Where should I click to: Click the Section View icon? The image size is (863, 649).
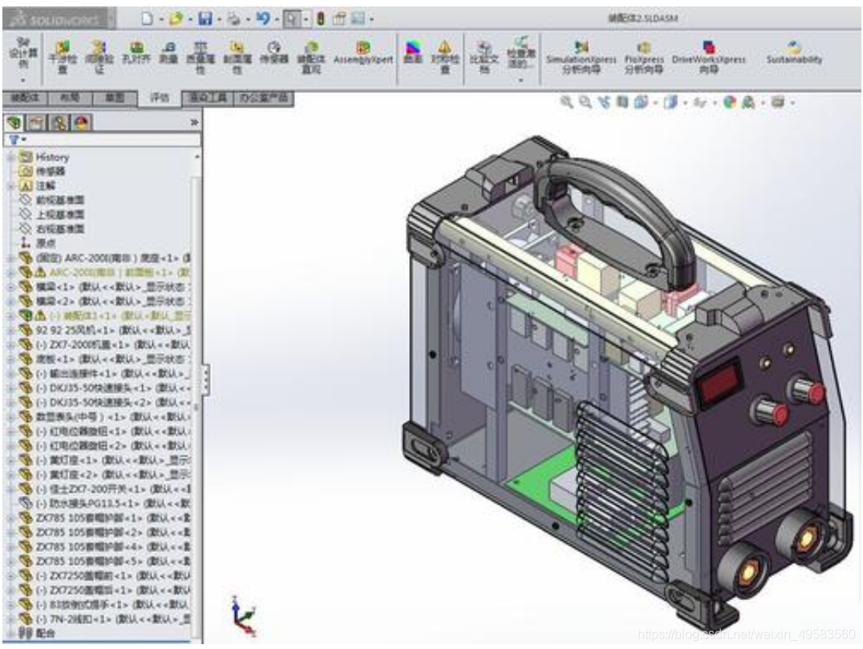622,102
